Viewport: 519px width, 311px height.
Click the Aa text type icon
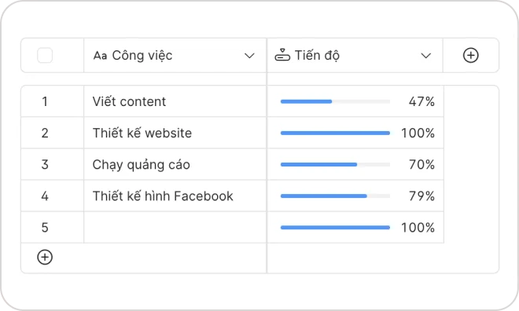pos(100,56)
